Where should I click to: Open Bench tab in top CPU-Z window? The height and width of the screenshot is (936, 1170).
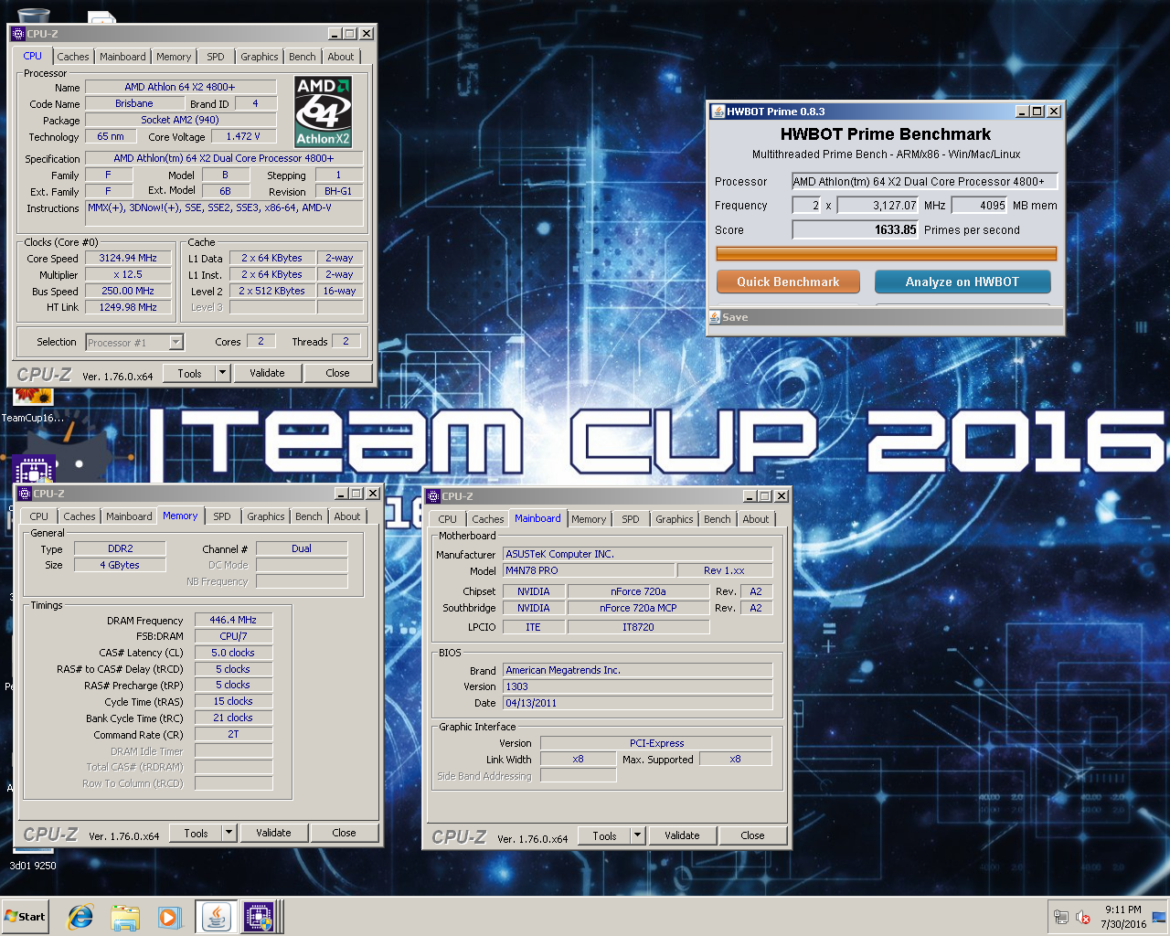click(x=303, y=57)
